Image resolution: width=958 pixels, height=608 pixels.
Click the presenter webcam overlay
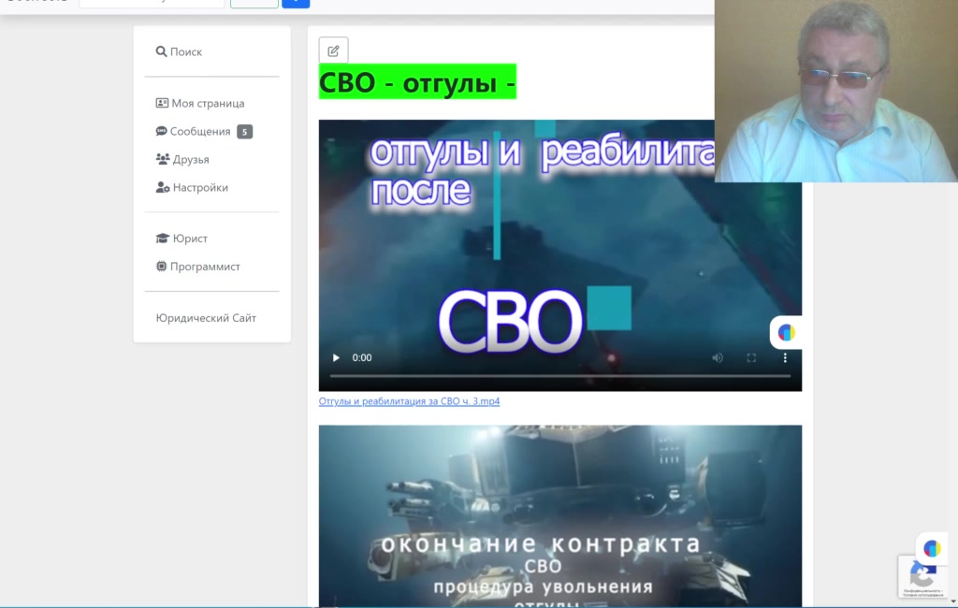point(835,91)
